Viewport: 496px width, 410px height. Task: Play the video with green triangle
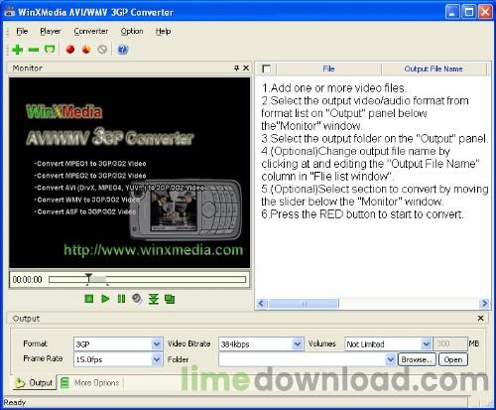[105, 299]
